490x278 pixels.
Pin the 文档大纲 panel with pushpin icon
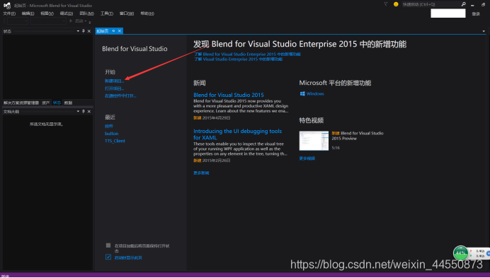[x=84, y=111]
